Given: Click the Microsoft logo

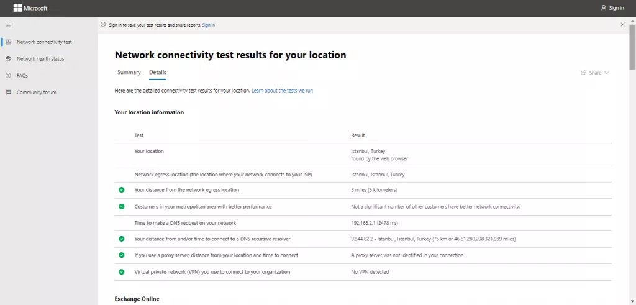Looking at the screenshot, I should 30,8.
